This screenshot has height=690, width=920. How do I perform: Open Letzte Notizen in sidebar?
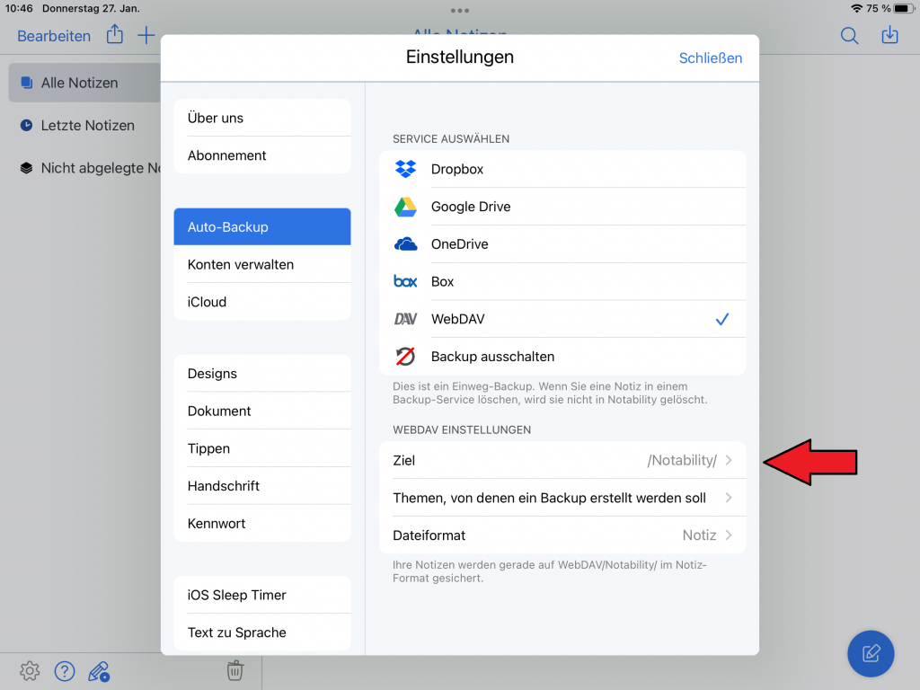pos(87,126)
